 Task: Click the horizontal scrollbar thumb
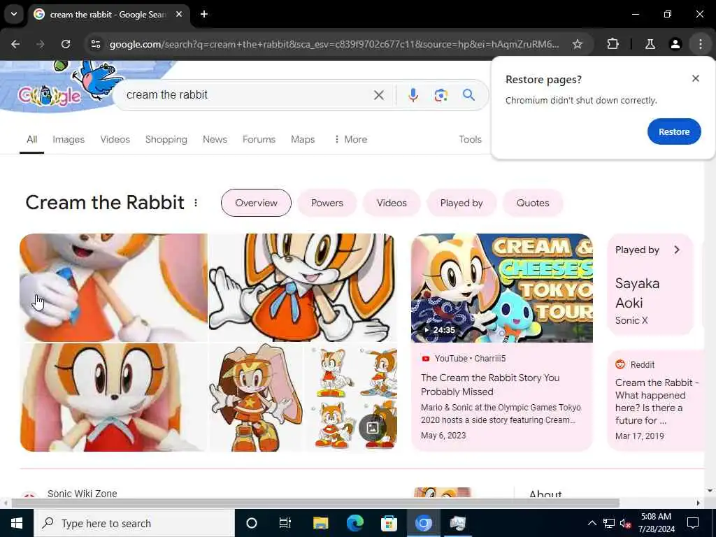(315, 503)
